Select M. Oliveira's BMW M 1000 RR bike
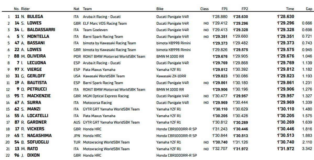This screenshot has width=314, height=160. [x=170, y=56]
